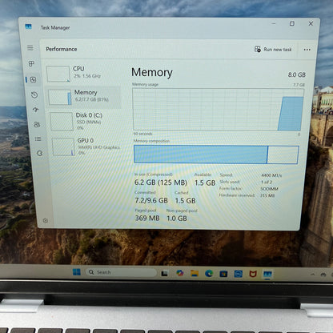This screenshot has height=333, width=333.
Task: Open the App history icon
Action: coord(34,94)
